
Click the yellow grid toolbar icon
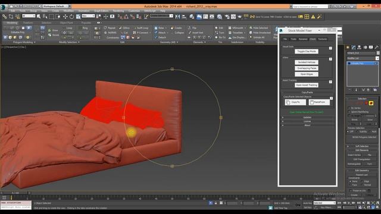307,17
